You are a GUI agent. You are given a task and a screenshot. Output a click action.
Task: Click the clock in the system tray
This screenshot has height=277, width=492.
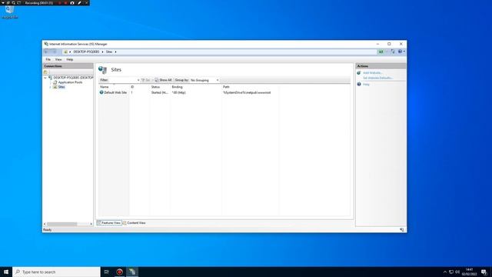[x=470, y=272]
